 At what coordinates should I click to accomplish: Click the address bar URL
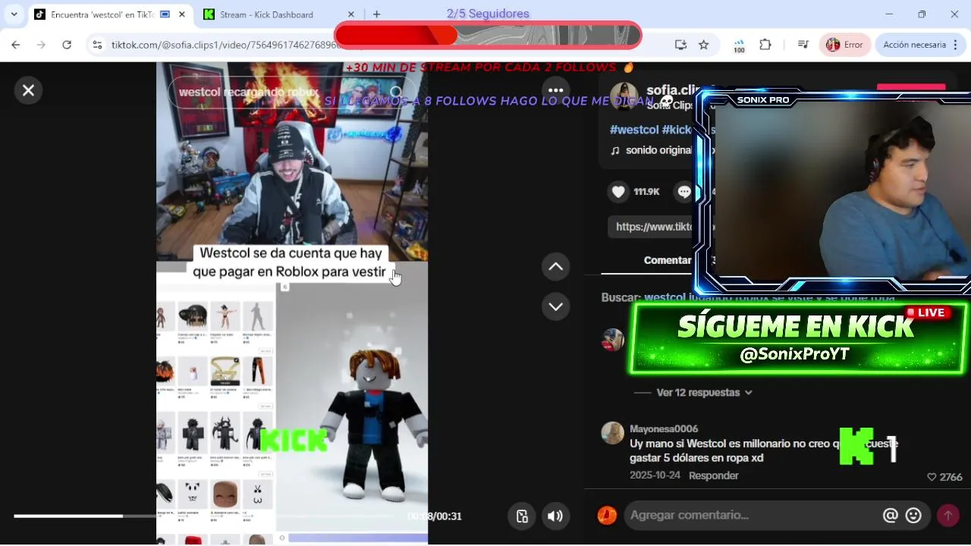pyautogui.click(x=225, y=45)
